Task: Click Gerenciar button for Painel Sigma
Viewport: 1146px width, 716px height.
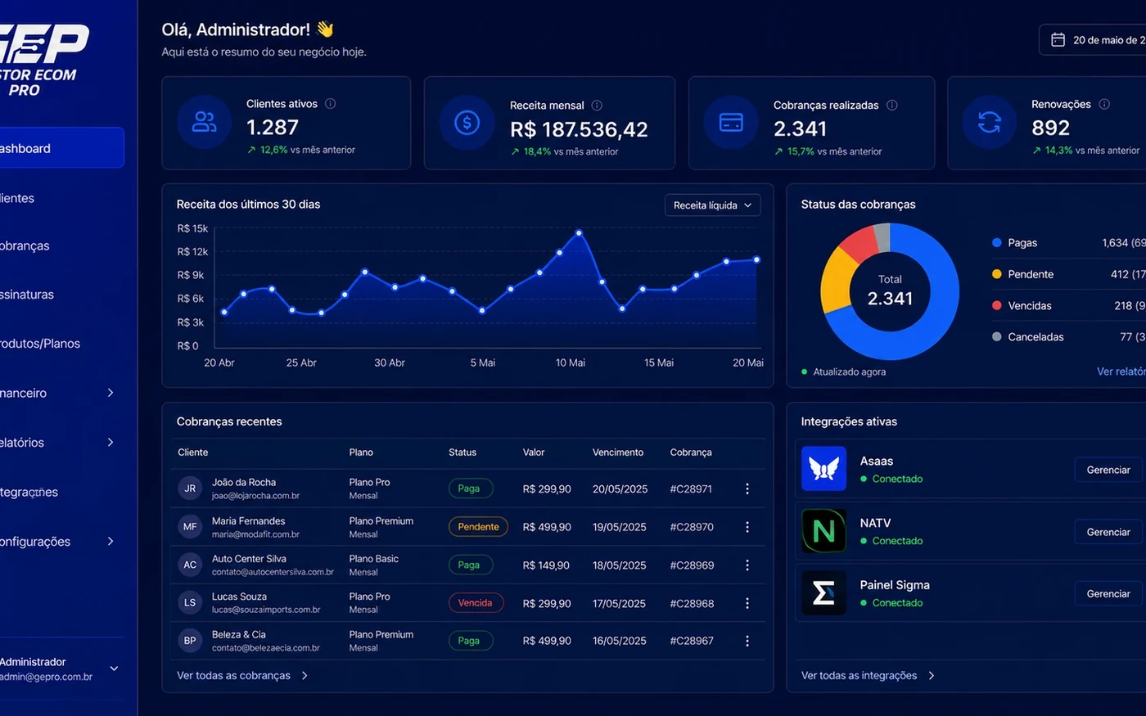Action: (1108, 593)
